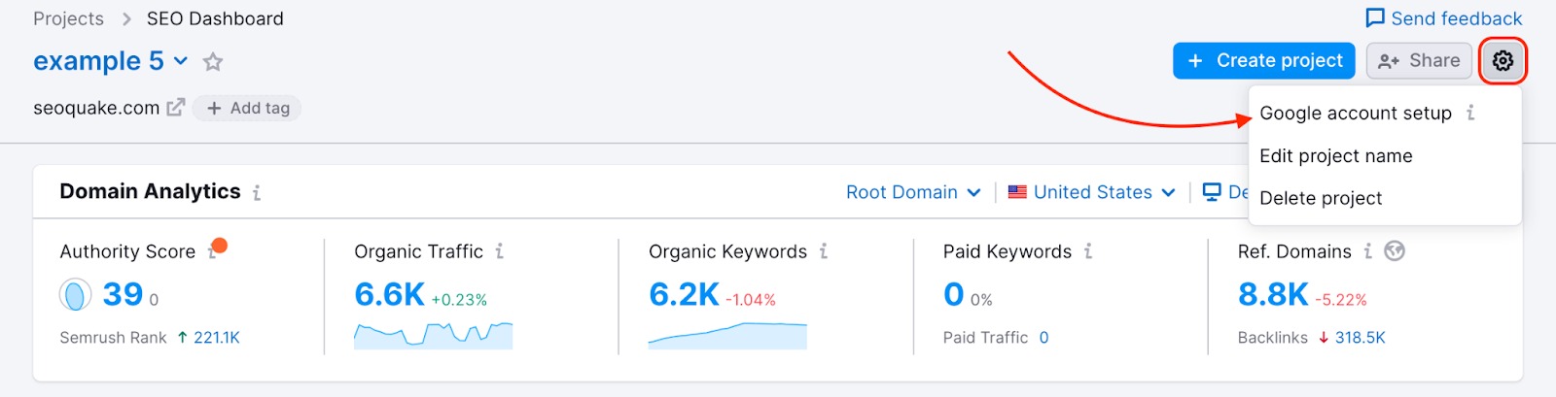
Task: Open the Send feedback link
Action: coord(1444,18)
